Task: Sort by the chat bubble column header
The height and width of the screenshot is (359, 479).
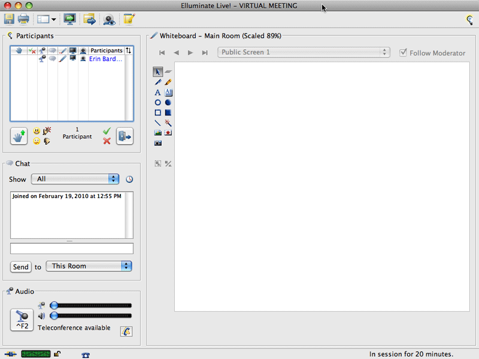Action: pos(53,50)
